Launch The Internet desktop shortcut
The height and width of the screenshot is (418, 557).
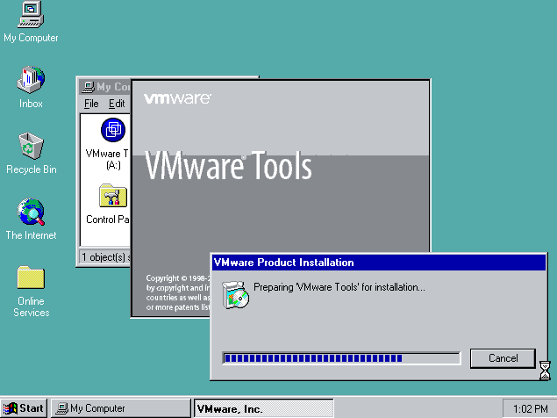[x=31, y=213]
